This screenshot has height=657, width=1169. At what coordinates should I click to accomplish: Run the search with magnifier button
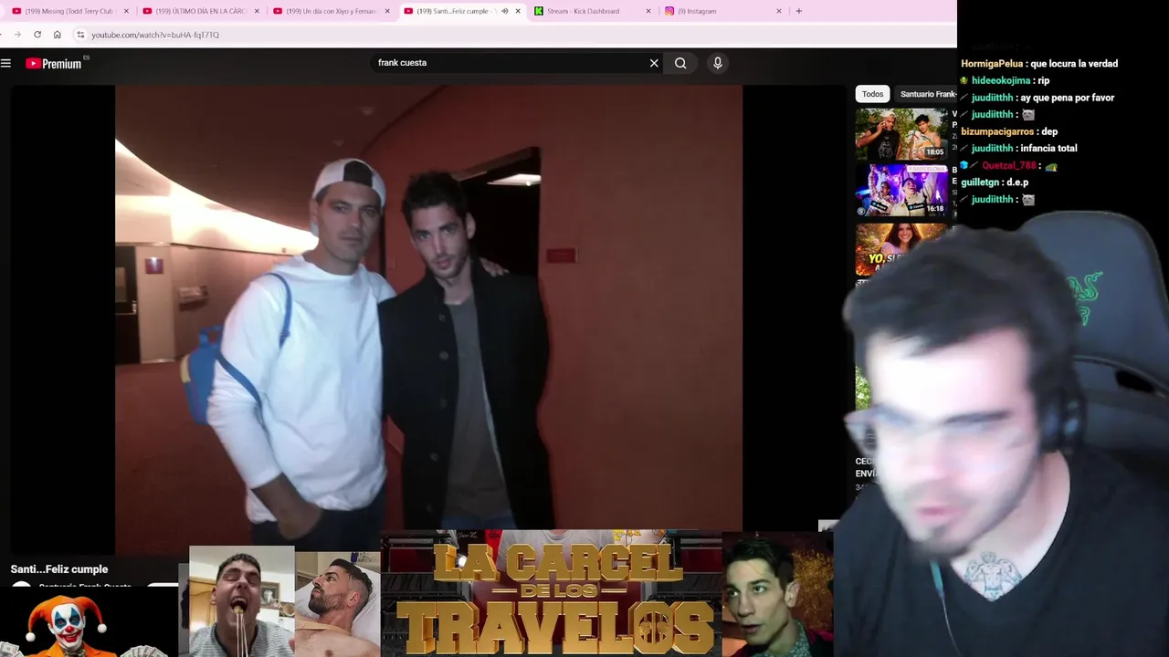click(680, 63)
